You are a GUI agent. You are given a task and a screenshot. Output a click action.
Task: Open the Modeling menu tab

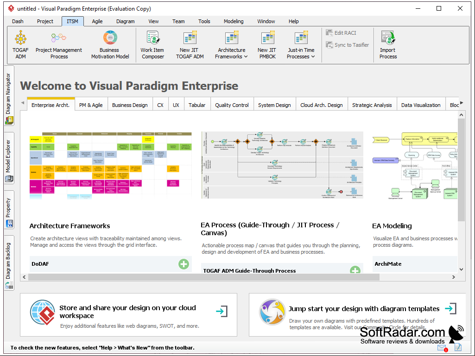pos(234,21)
